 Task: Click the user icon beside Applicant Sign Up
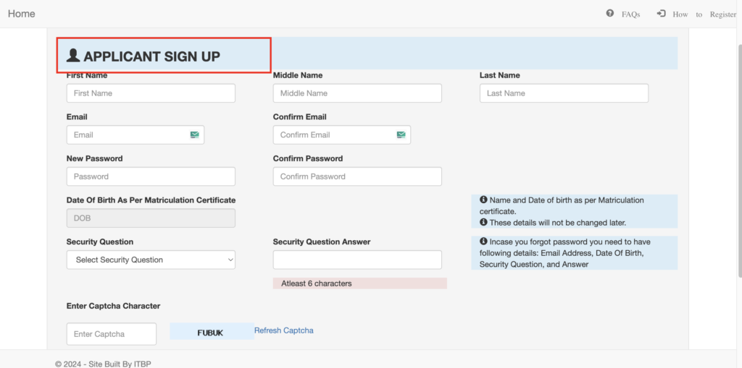coord(73,56)
